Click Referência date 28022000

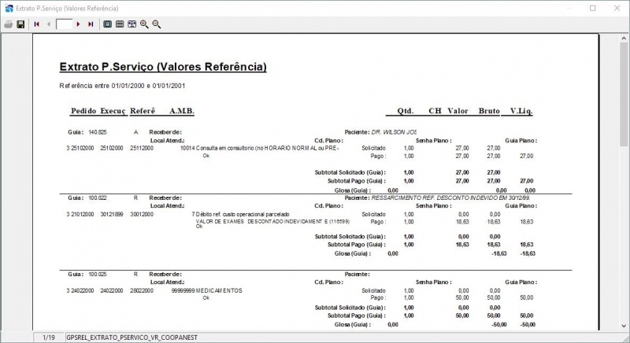[142, 290]
